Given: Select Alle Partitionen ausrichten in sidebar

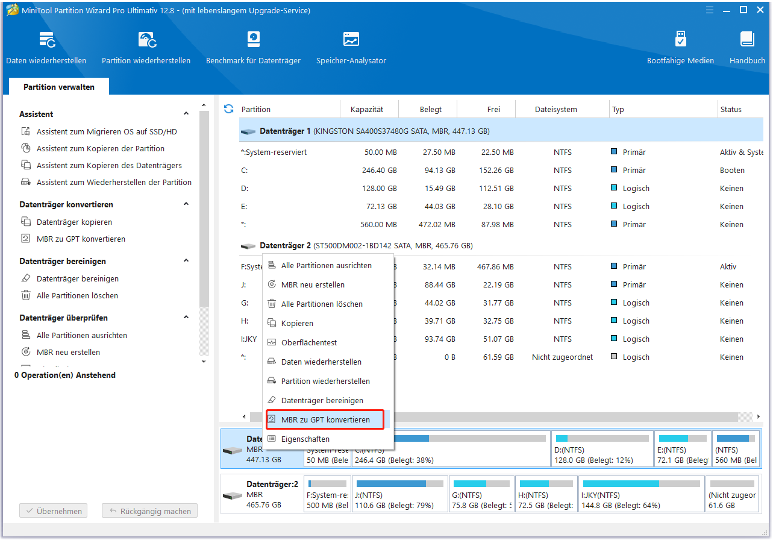Looking at the screenshot, I should point(74,335).
